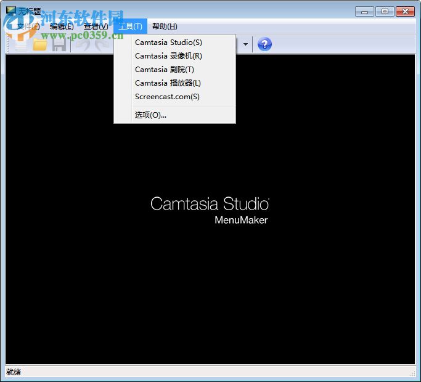The image size is (421, 382).
Task: Click the 就绪 status bar text
Action: [x=14, y=372]
